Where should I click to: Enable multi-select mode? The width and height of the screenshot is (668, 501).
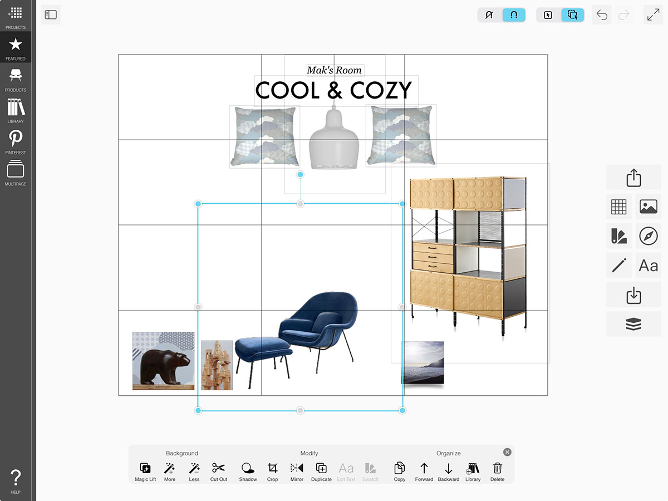click(x=572, y=15)
